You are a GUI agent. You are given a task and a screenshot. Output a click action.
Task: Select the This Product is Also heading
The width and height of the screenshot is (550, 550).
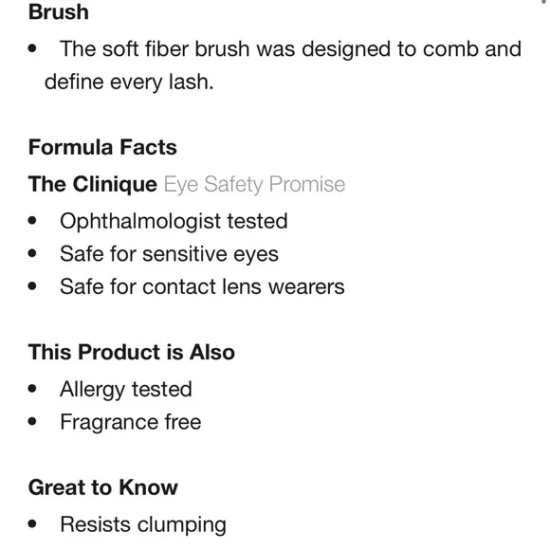132,352
